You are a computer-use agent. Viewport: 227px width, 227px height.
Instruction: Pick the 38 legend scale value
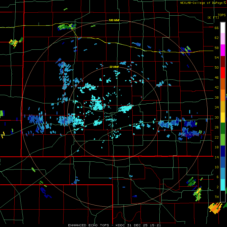[217, 98]
